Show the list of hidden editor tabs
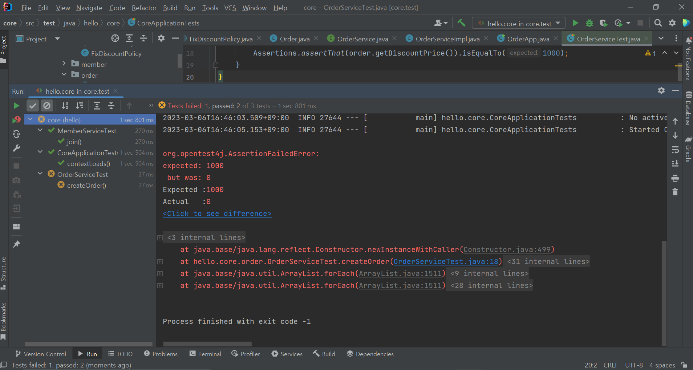 coord(661,38)
